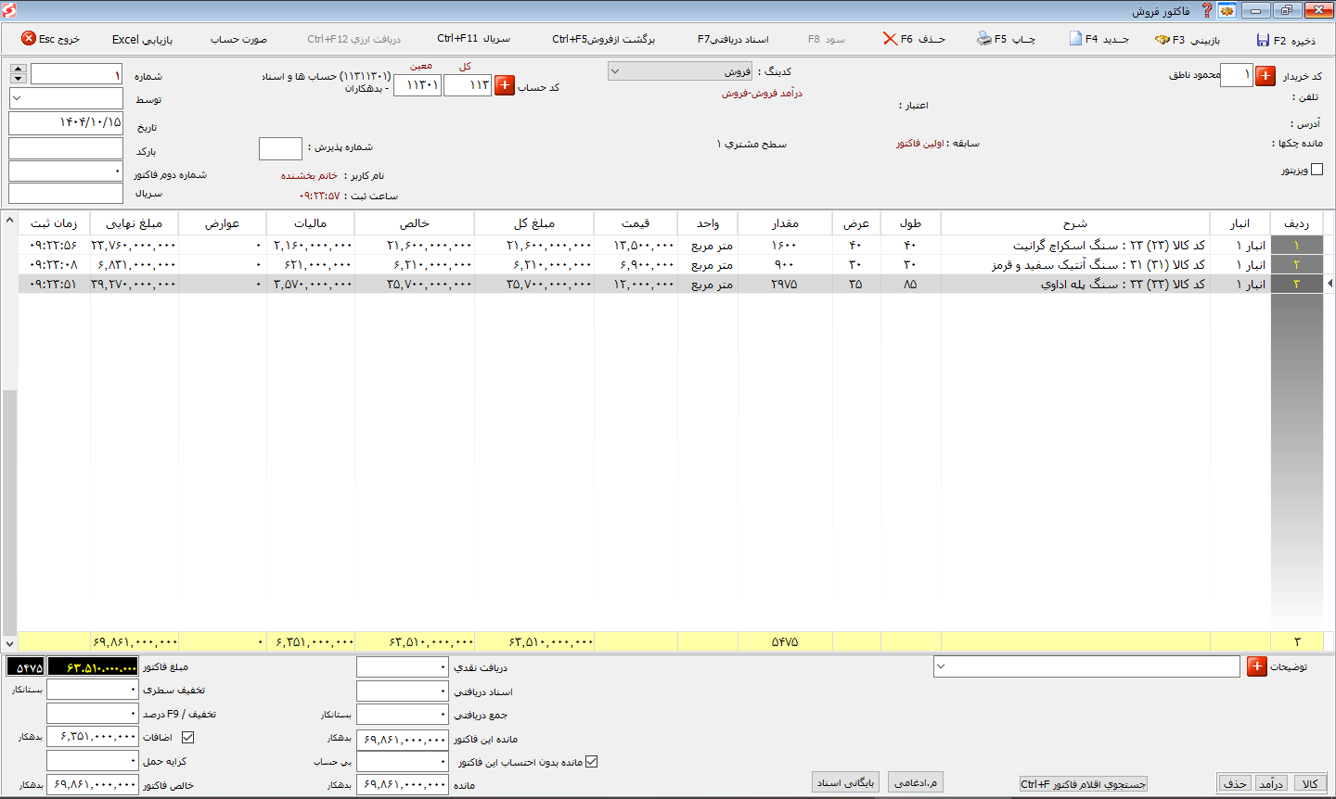Click the red plus next to کد خریدار
The image size is (1336, 799).
coord(1265,76)
